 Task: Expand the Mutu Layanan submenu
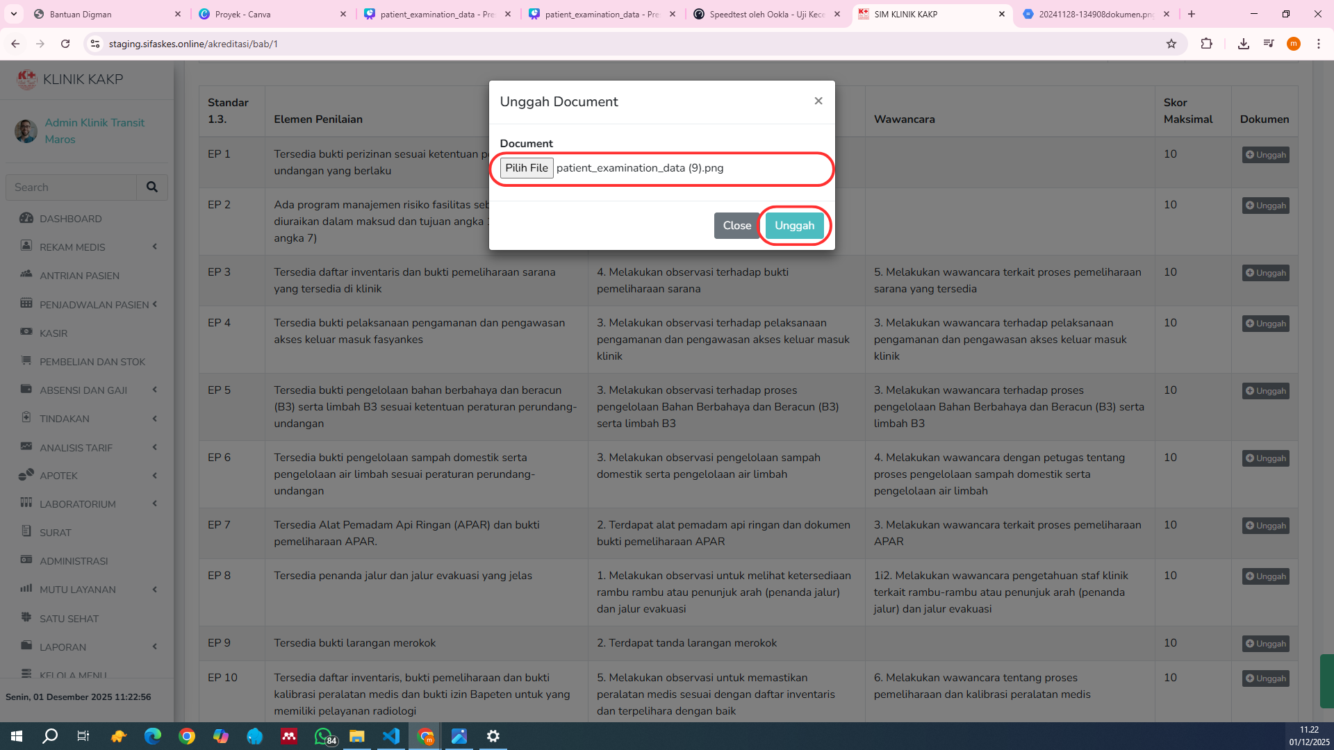click(x=77, y=590)
